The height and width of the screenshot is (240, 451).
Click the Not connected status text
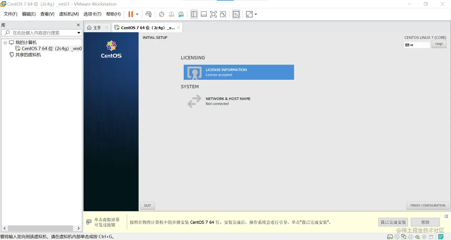(x=217, y=104)
